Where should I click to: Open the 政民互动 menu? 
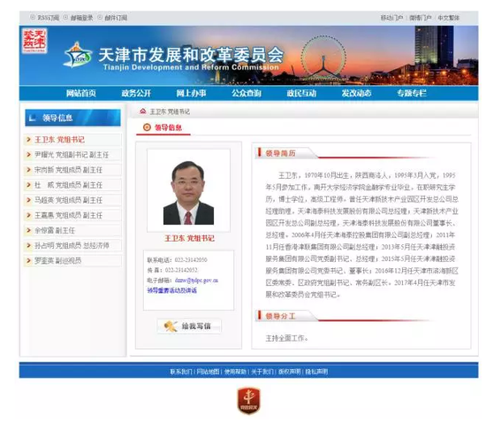click(301, 93)
